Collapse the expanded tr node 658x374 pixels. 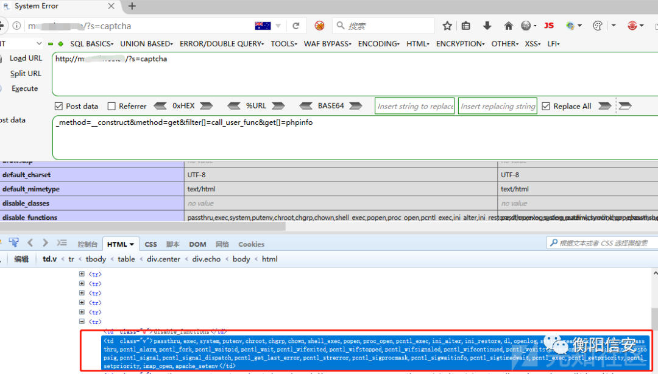[x=82, y=322]
